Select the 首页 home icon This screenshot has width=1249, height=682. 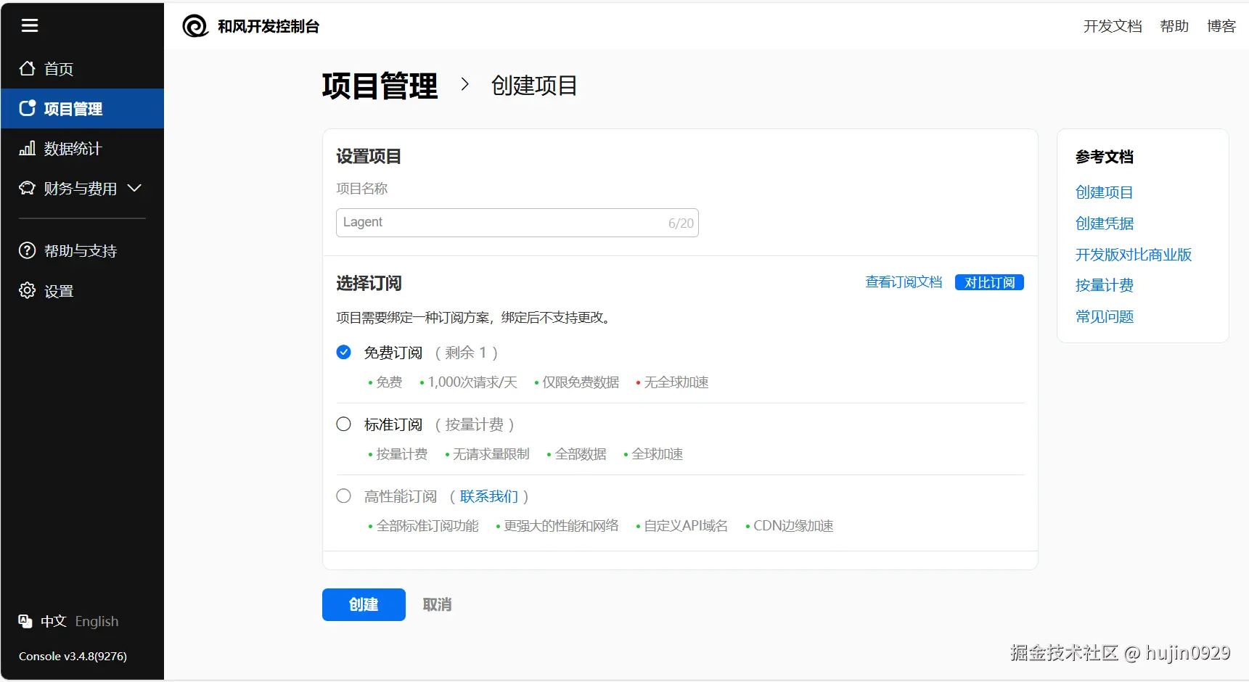tap(26, 68)
